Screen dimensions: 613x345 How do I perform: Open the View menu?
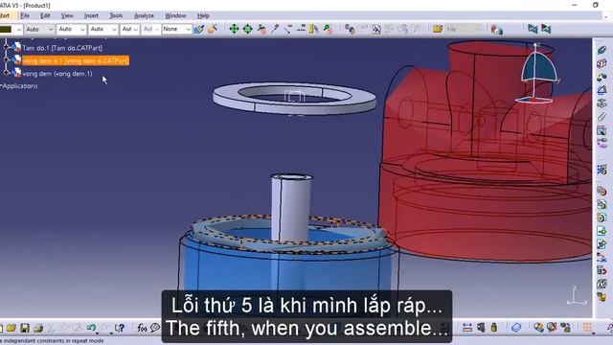tap(67, 15)
